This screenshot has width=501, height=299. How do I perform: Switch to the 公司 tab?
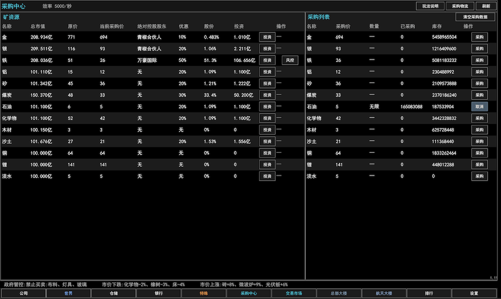tap(24, 293)
